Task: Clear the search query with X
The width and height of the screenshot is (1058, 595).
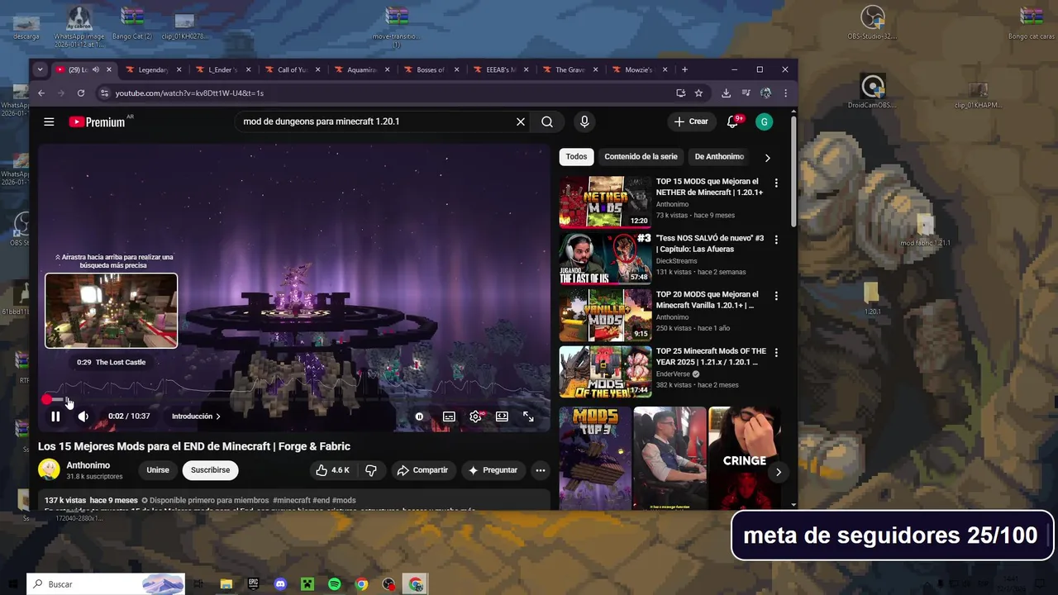Action: click(x=521, y=121)
